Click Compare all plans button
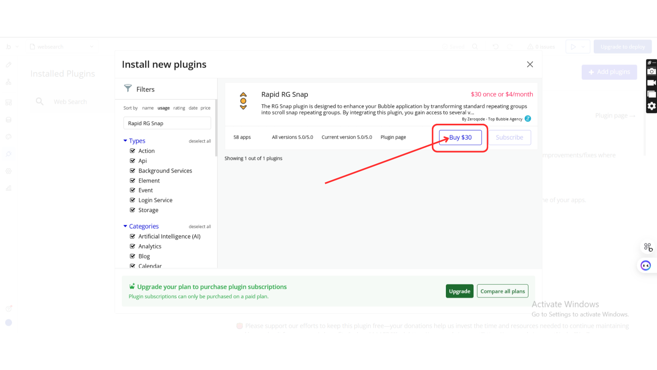Viewport: 657px width, 370px height. (x=502, y=291)
